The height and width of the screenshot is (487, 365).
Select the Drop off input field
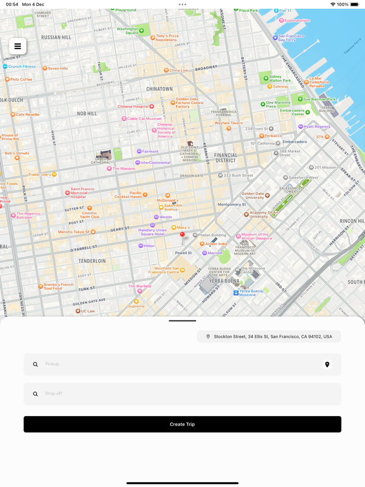[x=182, y=394]
